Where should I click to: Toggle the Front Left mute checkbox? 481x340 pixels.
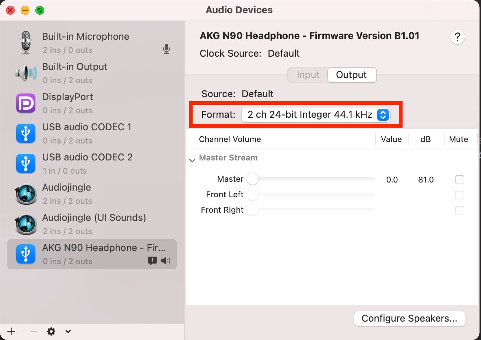pos(459,195)
